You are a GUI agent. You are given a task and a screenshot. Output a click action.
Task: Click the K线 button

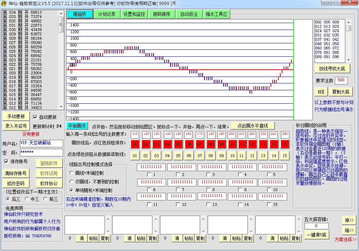click(321, 92)
